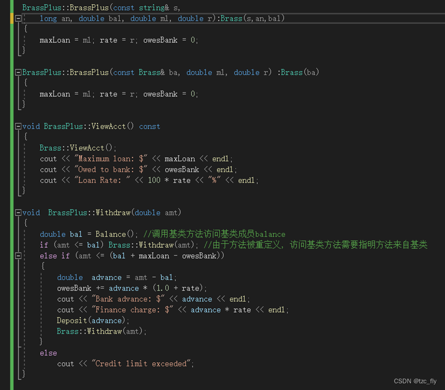Image resolution: width=445 pixels, height=390 pixels.
Task: Click the "Bank advance: $" string literal
Action: click(128, 299)
